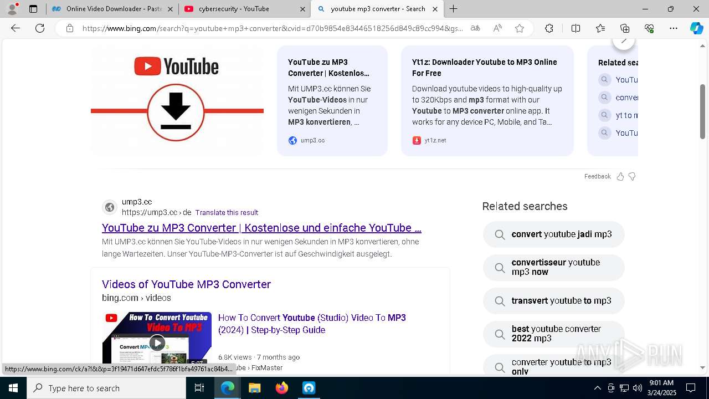Give thumbs down feedback
709x399 pixels.
[632, 177]
